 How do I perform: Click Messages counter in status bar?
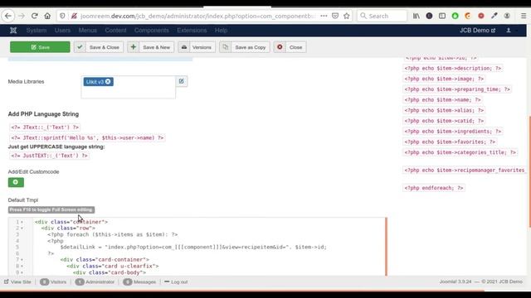139,281
